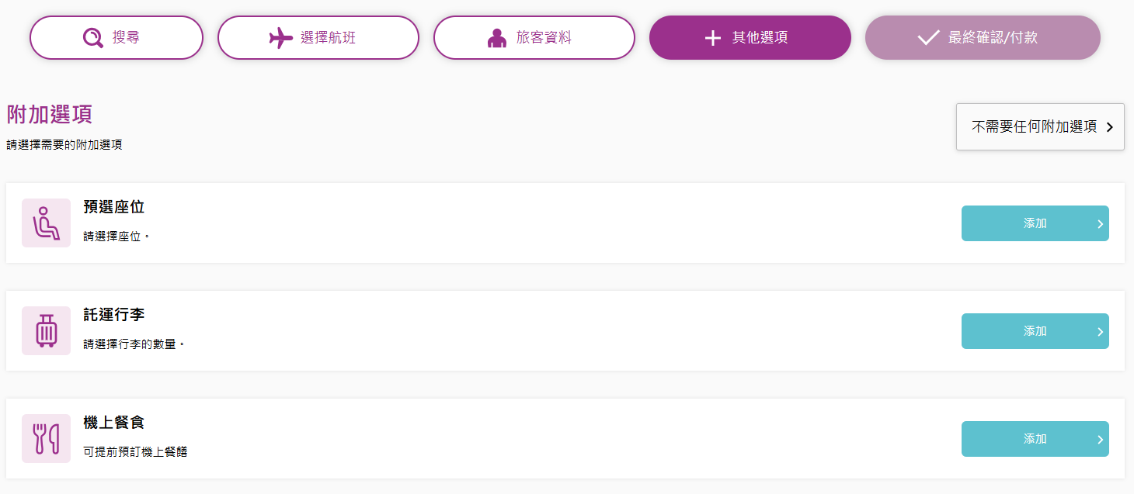Add checked baggage via 添加 button
The height and width of the screenshot is (494, 1134).
pos(1035,331)
